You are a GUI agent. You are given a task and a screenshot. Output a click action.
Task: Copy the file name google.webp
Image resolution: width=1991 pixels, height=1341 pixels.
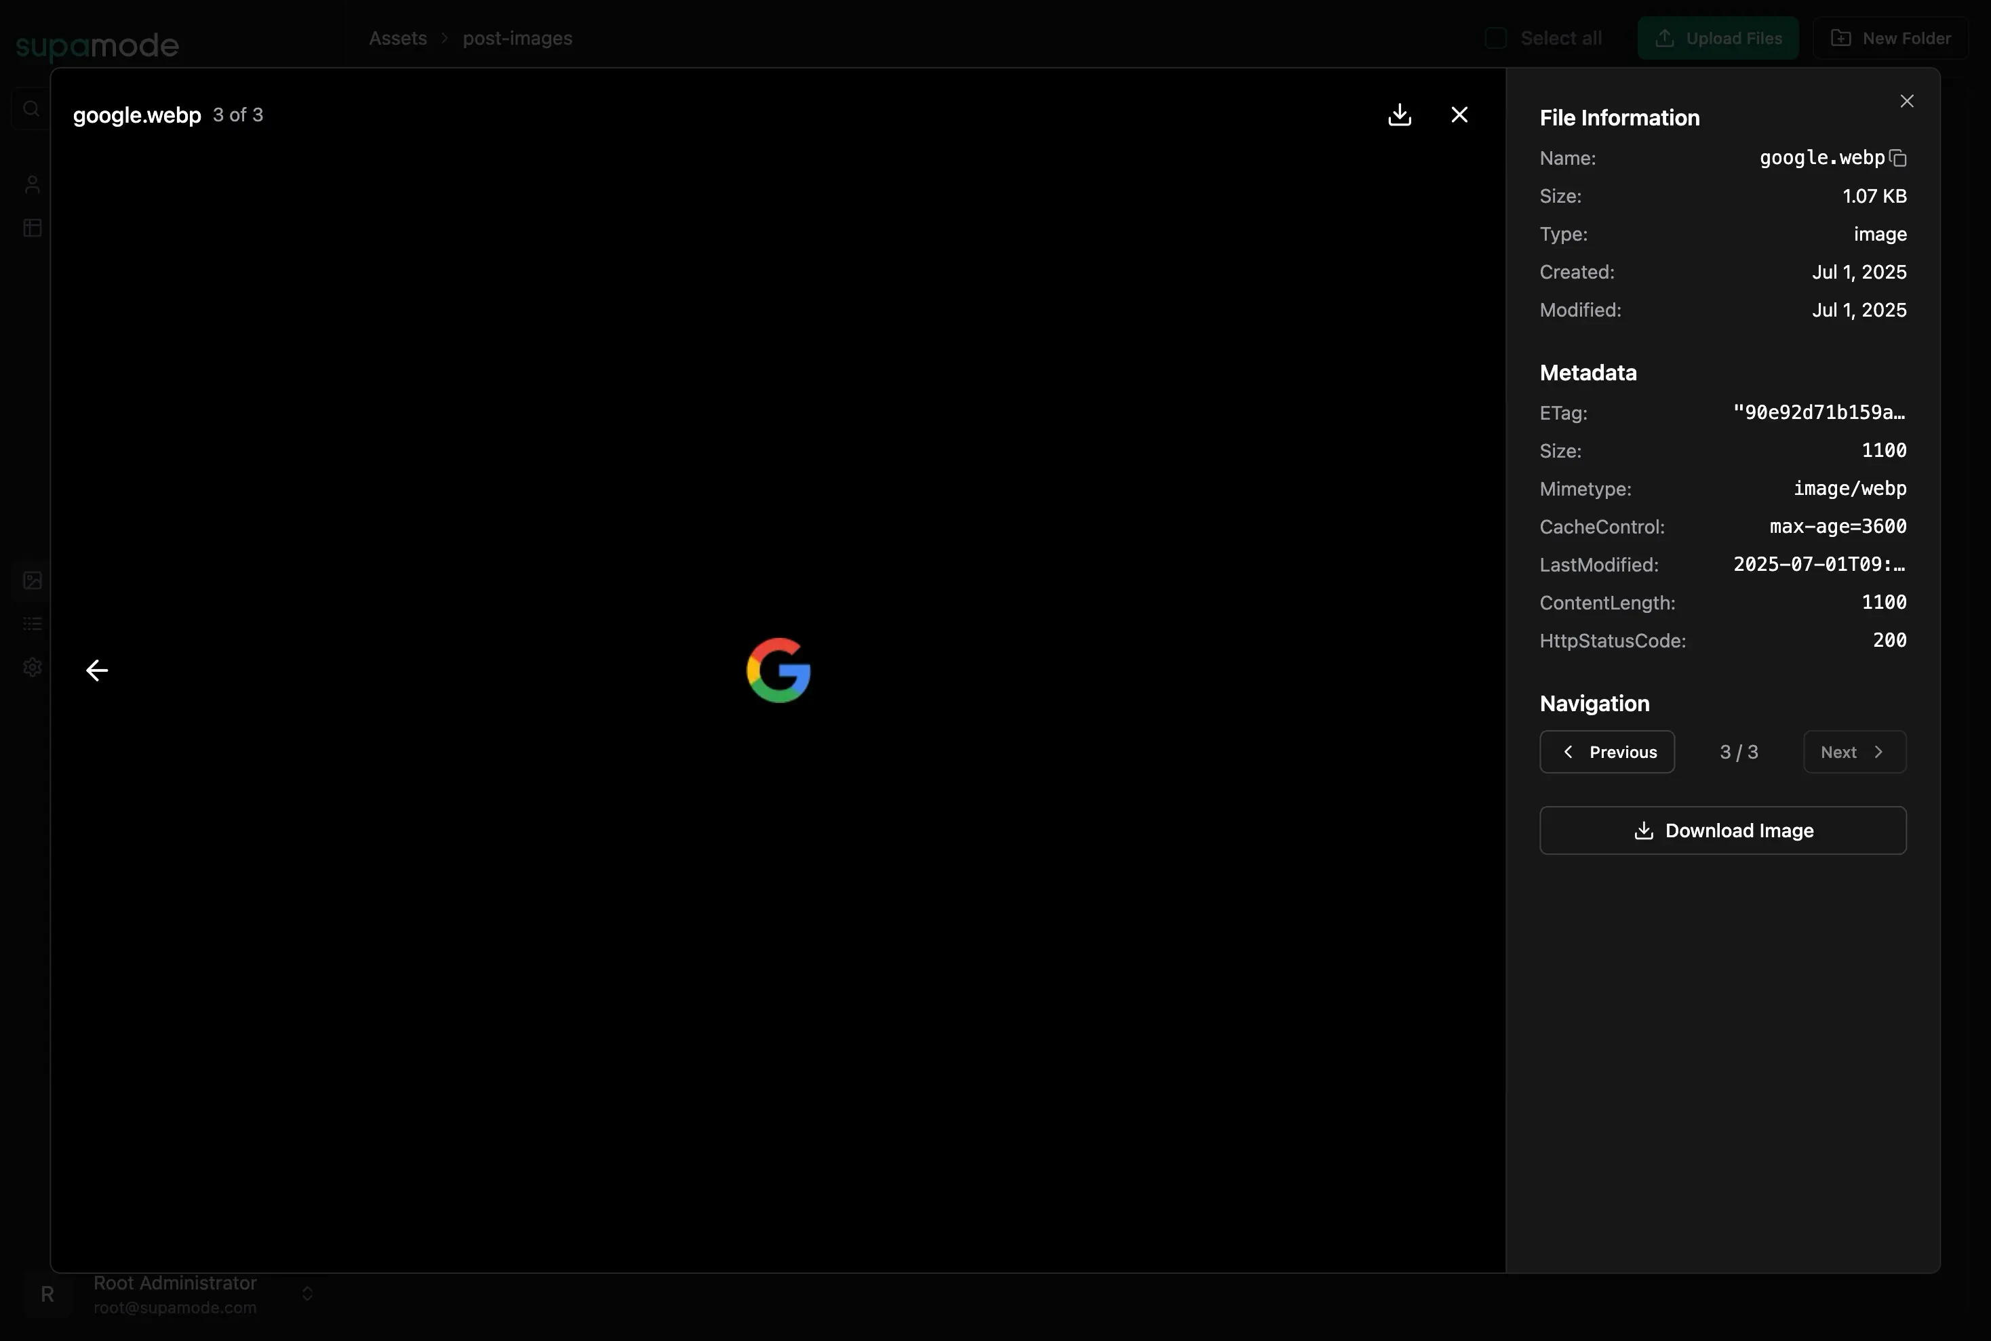[x=1898, y=157]
